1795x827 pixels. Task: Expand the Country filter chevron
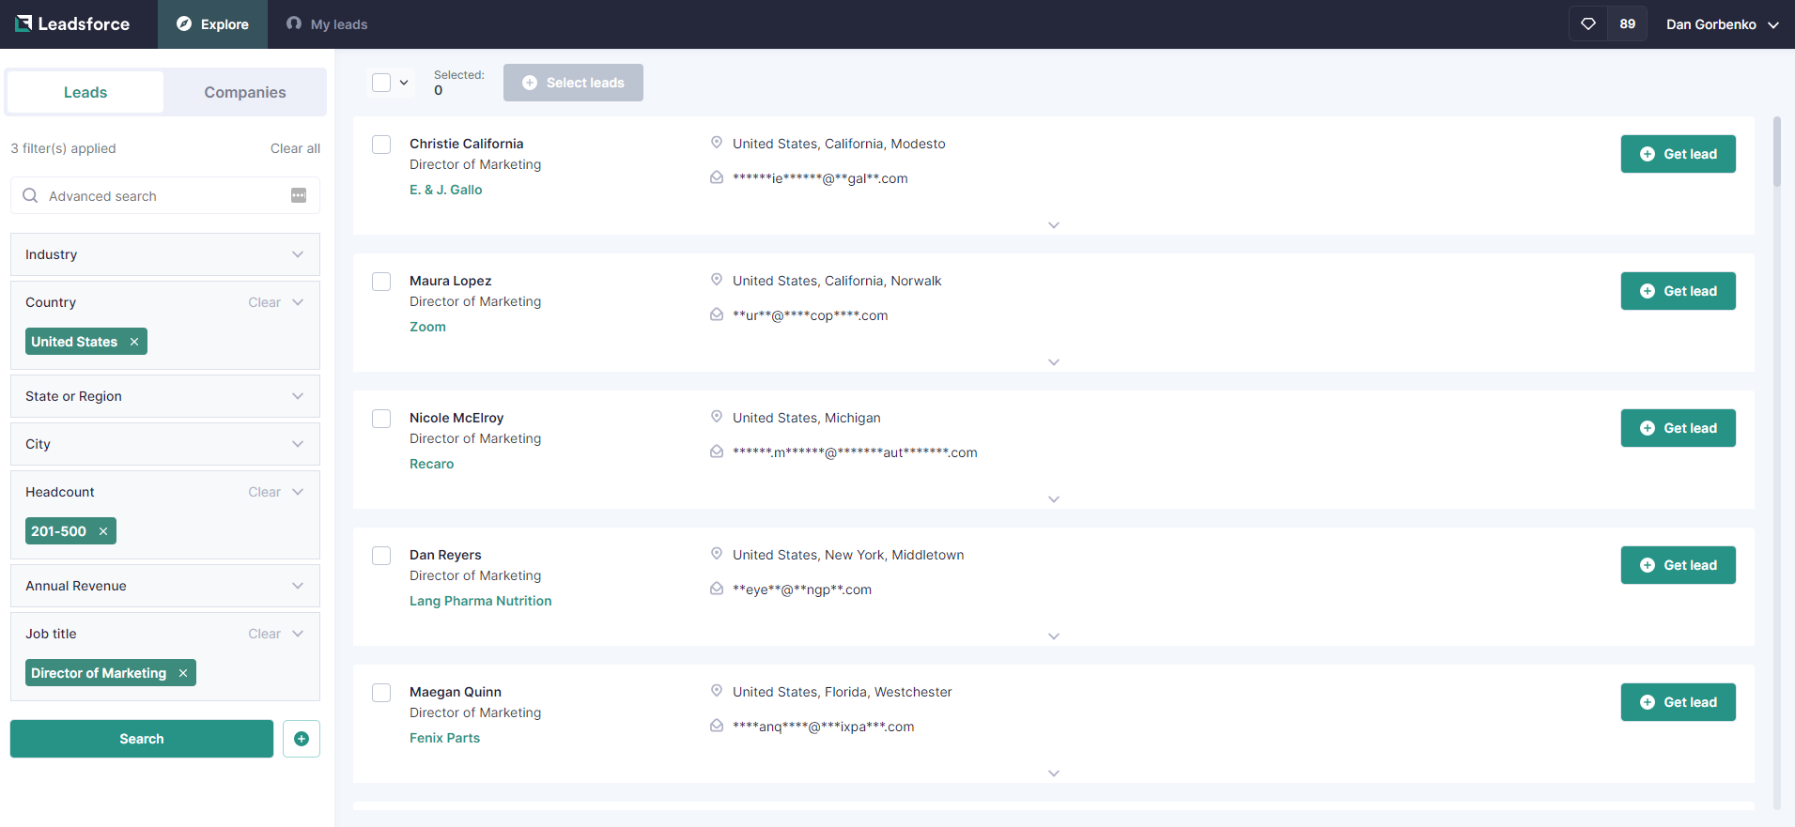(x=298, y=302)
